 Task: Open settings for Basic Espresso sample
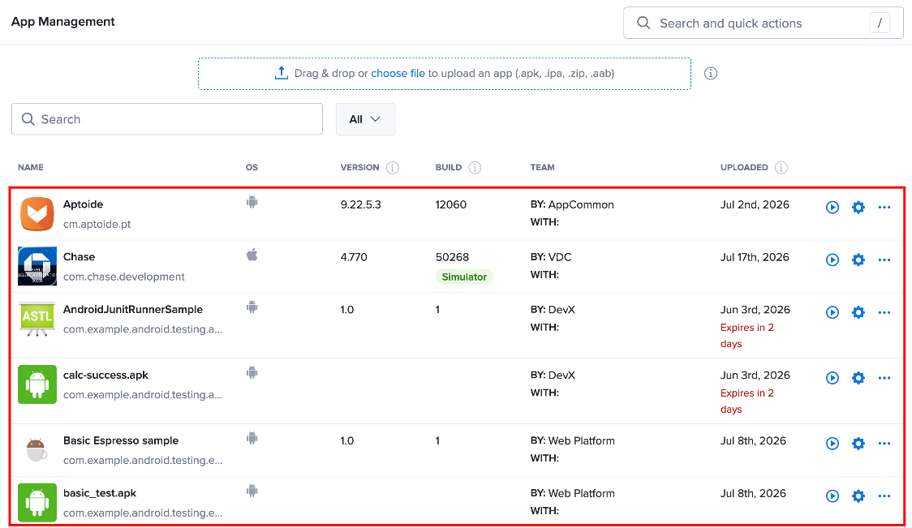[x=858, y=444]
